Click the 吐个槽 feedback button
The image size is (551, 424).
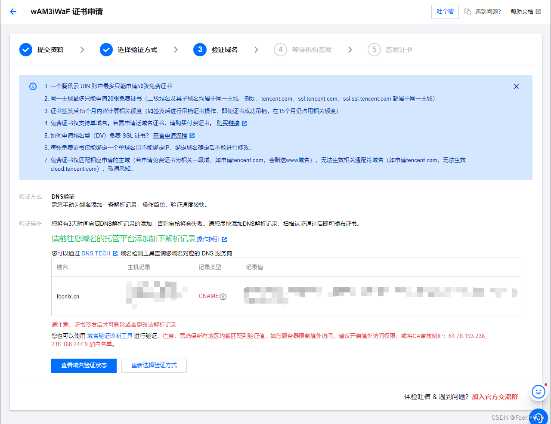click(x=445, y=12)
